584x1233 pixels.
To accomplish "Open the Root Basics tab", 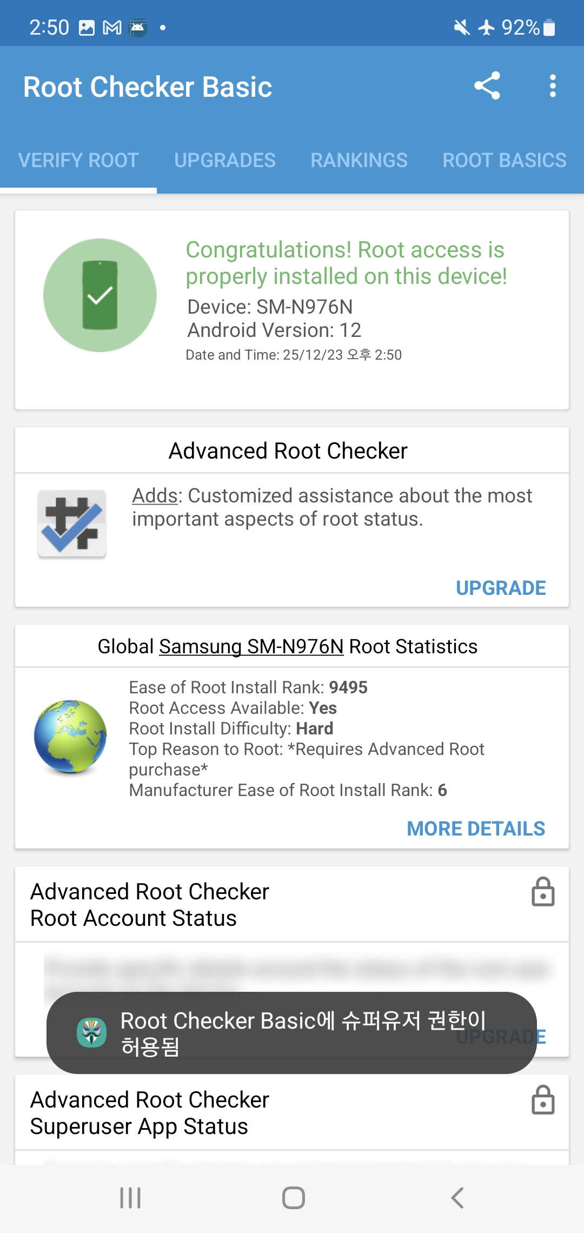I will click(x=505, y=161).
